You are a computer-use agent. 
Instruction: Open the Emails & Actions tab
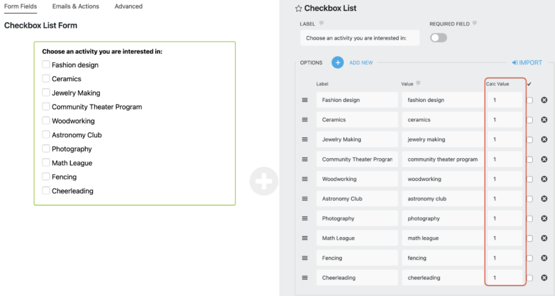tap(76, 6)
